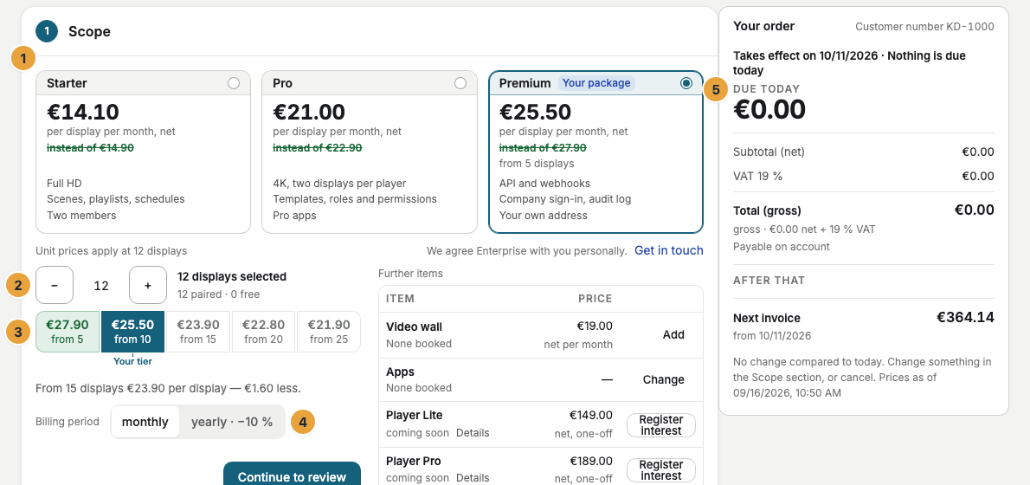The width and height of the screenshot is (1030, 485).
Task: Click '4K, two displays per player' feature
Action: coord(339,184)
